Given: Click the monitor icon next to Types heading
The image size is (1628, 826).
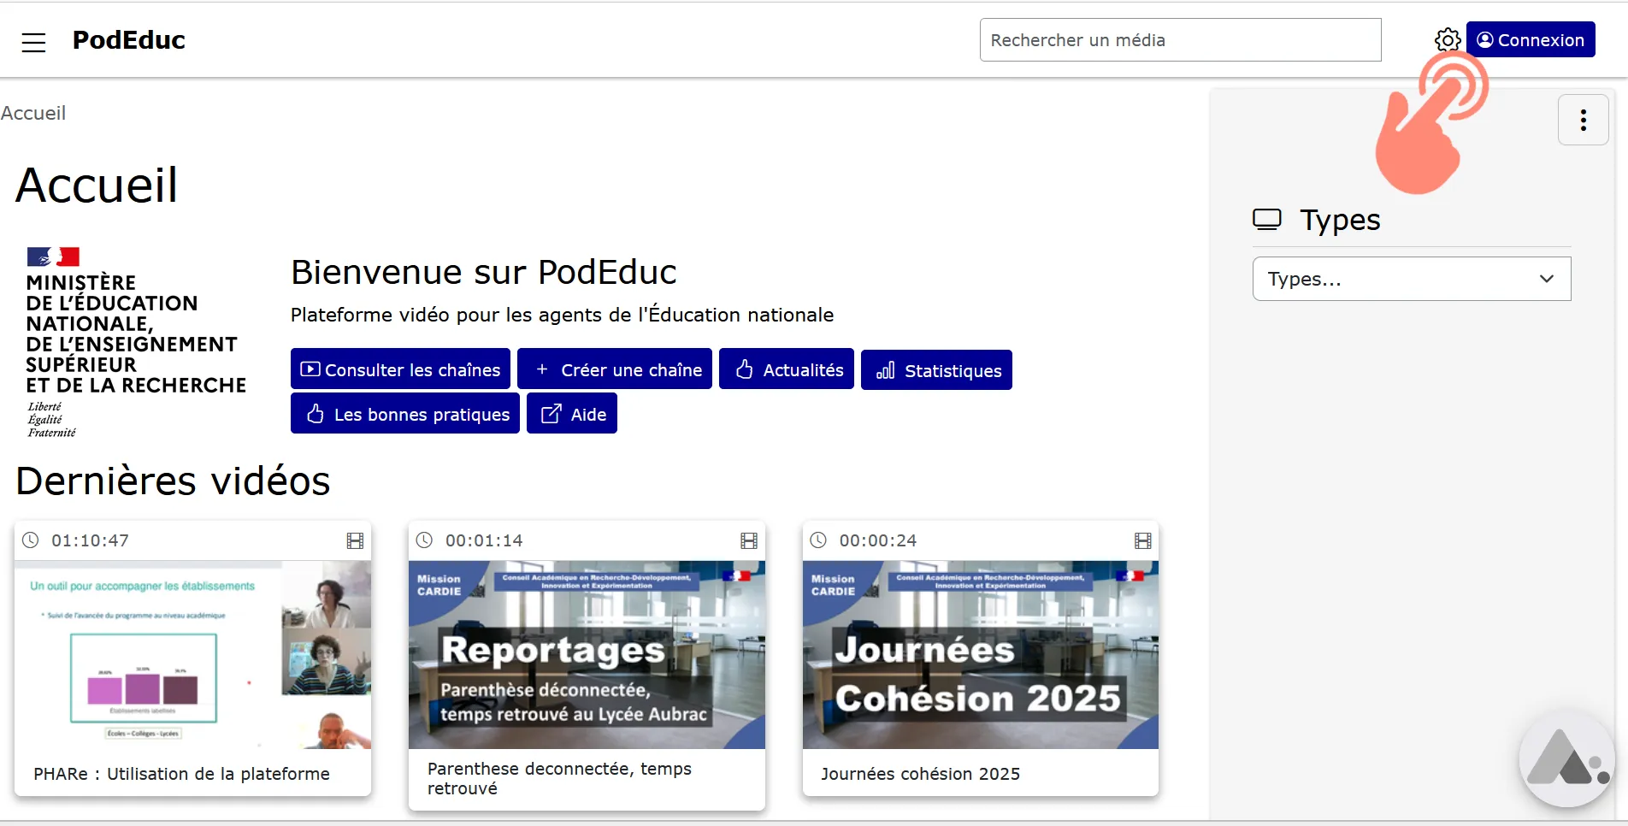Looking at the screenshot, I should 1267,220.
